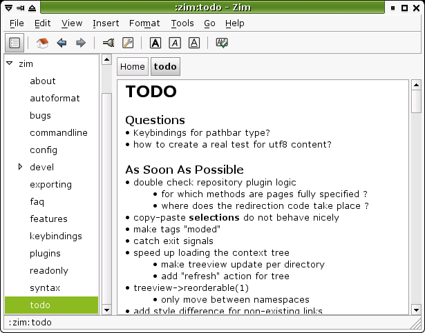The width and height of the screenshot is (425, 333).
Task: Open the Tools menu
Action: click(182, 23)
